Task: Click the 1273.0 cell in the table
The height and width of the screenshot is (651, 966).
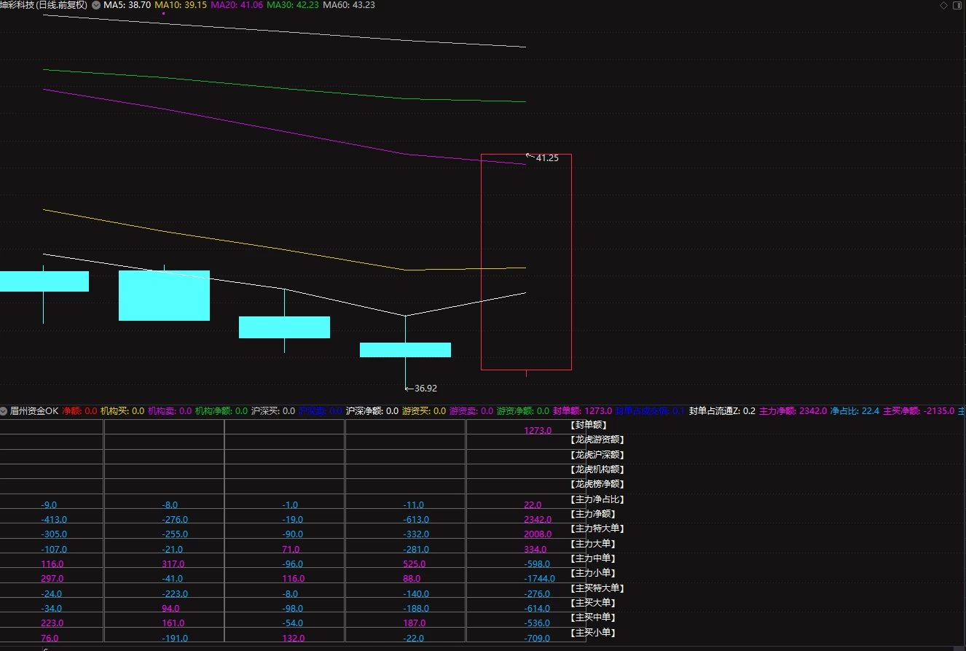Action: point(538,431)
